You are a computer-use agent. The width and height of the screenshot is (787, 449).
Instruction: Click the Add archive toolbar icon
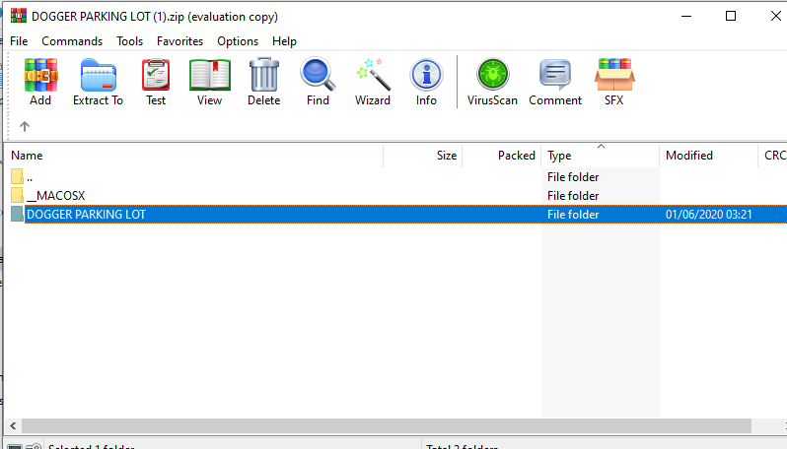pyautogui.click(x=40, y=75)
